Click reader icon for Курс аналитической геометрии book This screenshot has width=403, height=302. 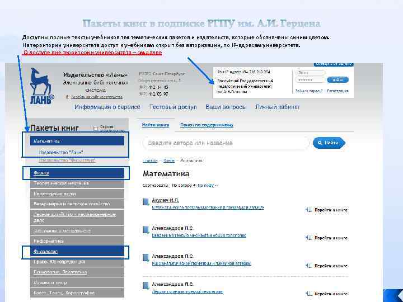click(x=308, y=266)
